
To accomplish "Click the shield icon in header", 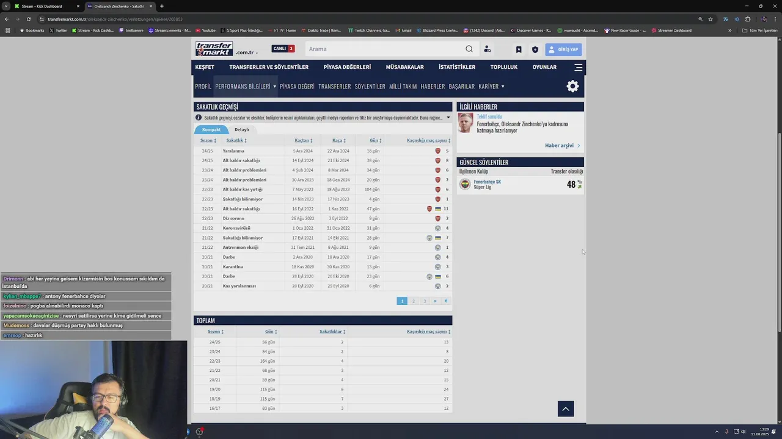I will click(535, 49).
